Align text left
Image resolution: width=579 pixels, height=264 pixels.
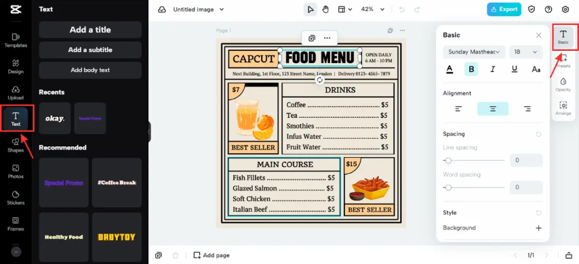[x=458, y=109]
